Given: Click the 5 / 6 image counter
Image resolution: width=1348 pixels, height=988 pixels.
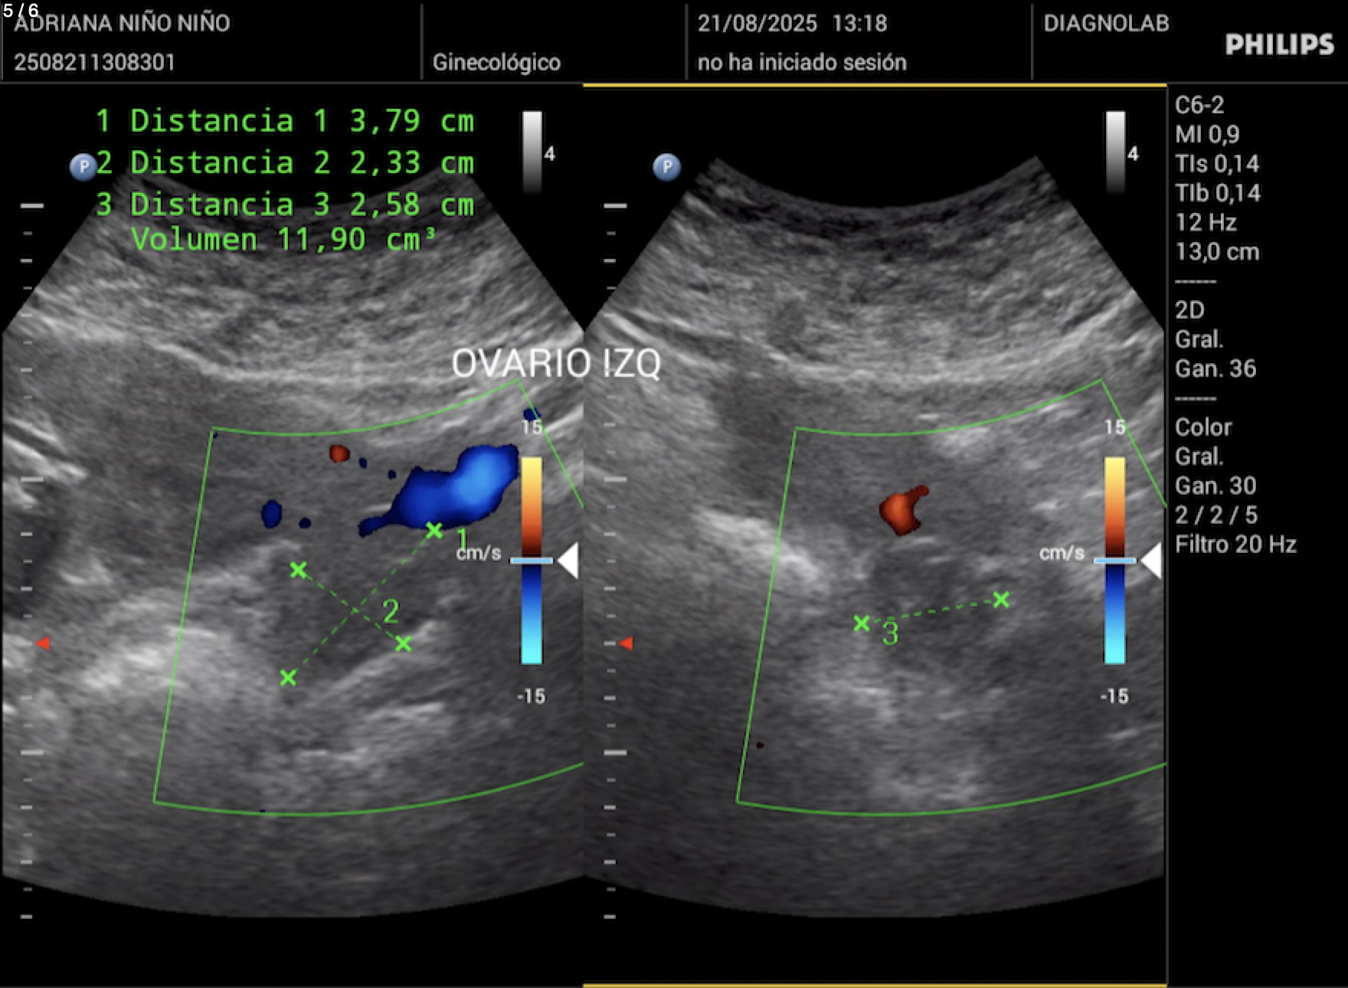Looking at the screenshot, I should click(21, 10).
